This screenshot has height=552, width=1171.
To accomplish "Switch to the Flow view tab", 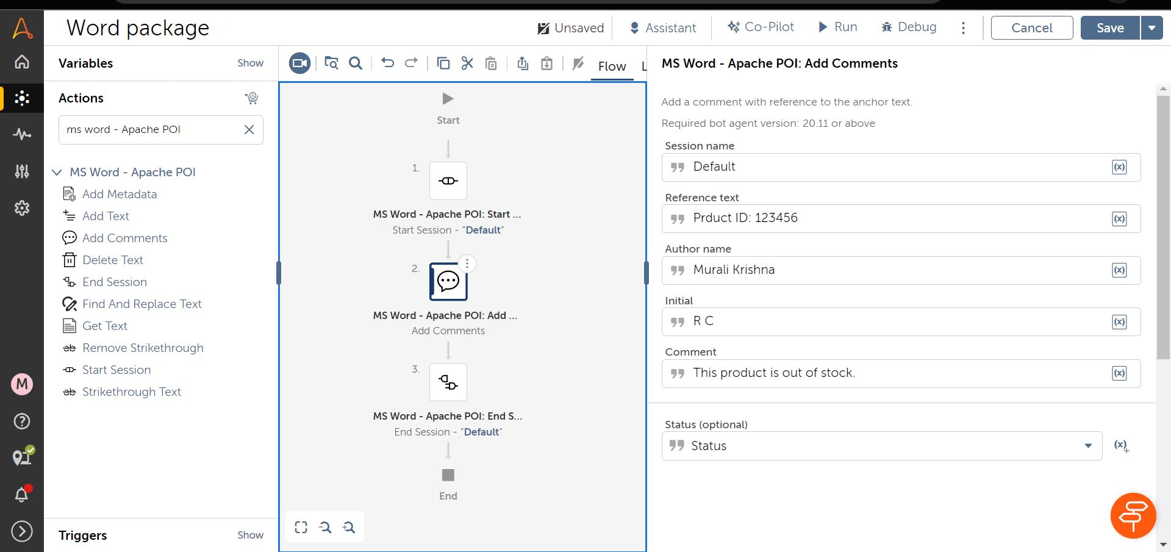I will click(x=612, y=66).
